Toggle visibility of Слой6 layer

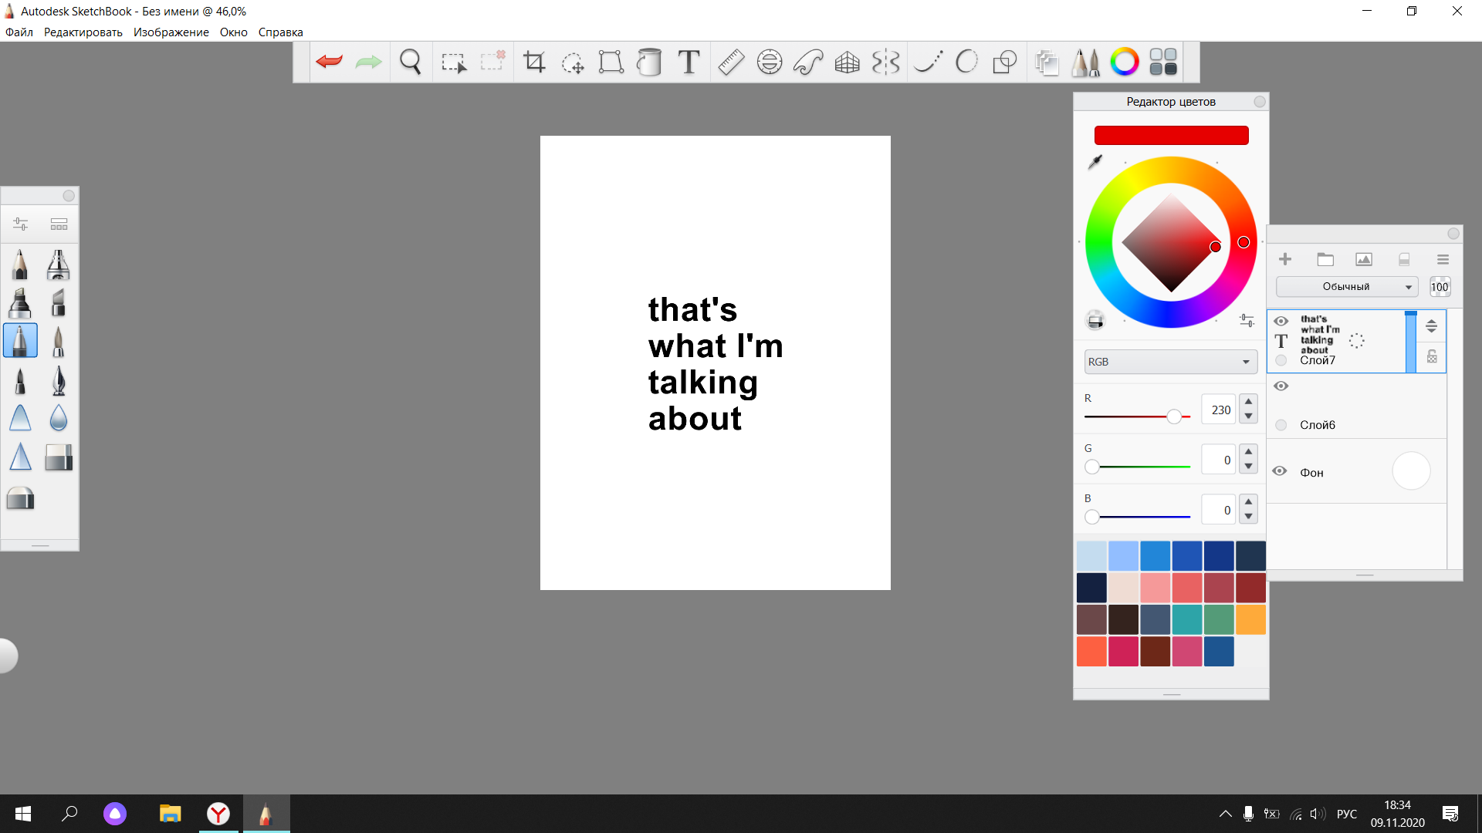click(x=1281, y=386)
